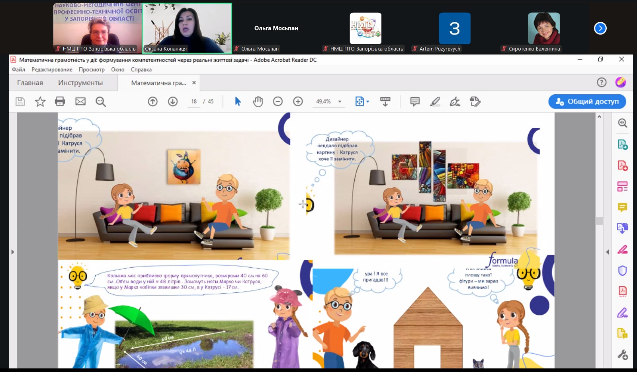Collapse the right tools pane
637x372 pixels.
(x=607, y=252)
